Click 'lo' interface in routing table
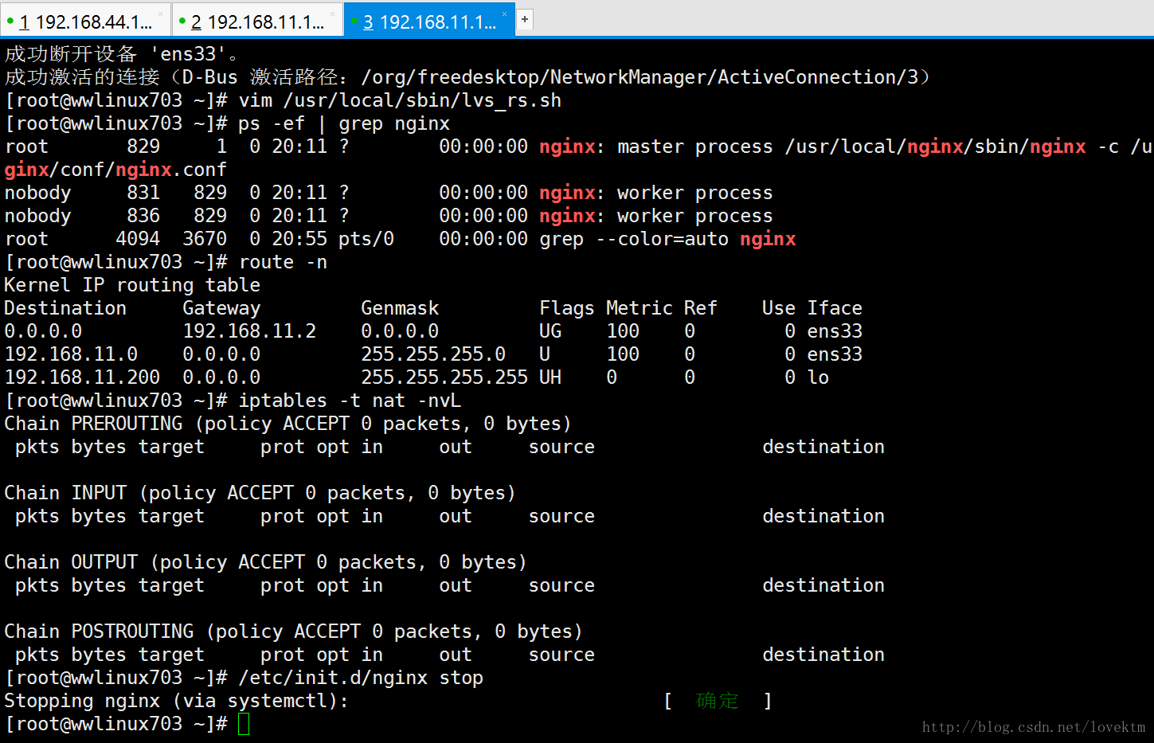The width and height of the screenshot is (1154, 743). click(x=818, y=377)
